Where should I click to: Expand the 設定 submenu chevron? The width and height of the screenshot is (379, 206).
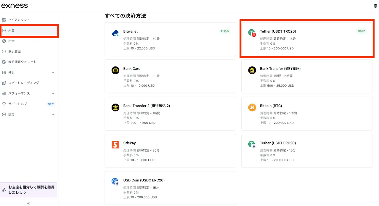[53, 115]
